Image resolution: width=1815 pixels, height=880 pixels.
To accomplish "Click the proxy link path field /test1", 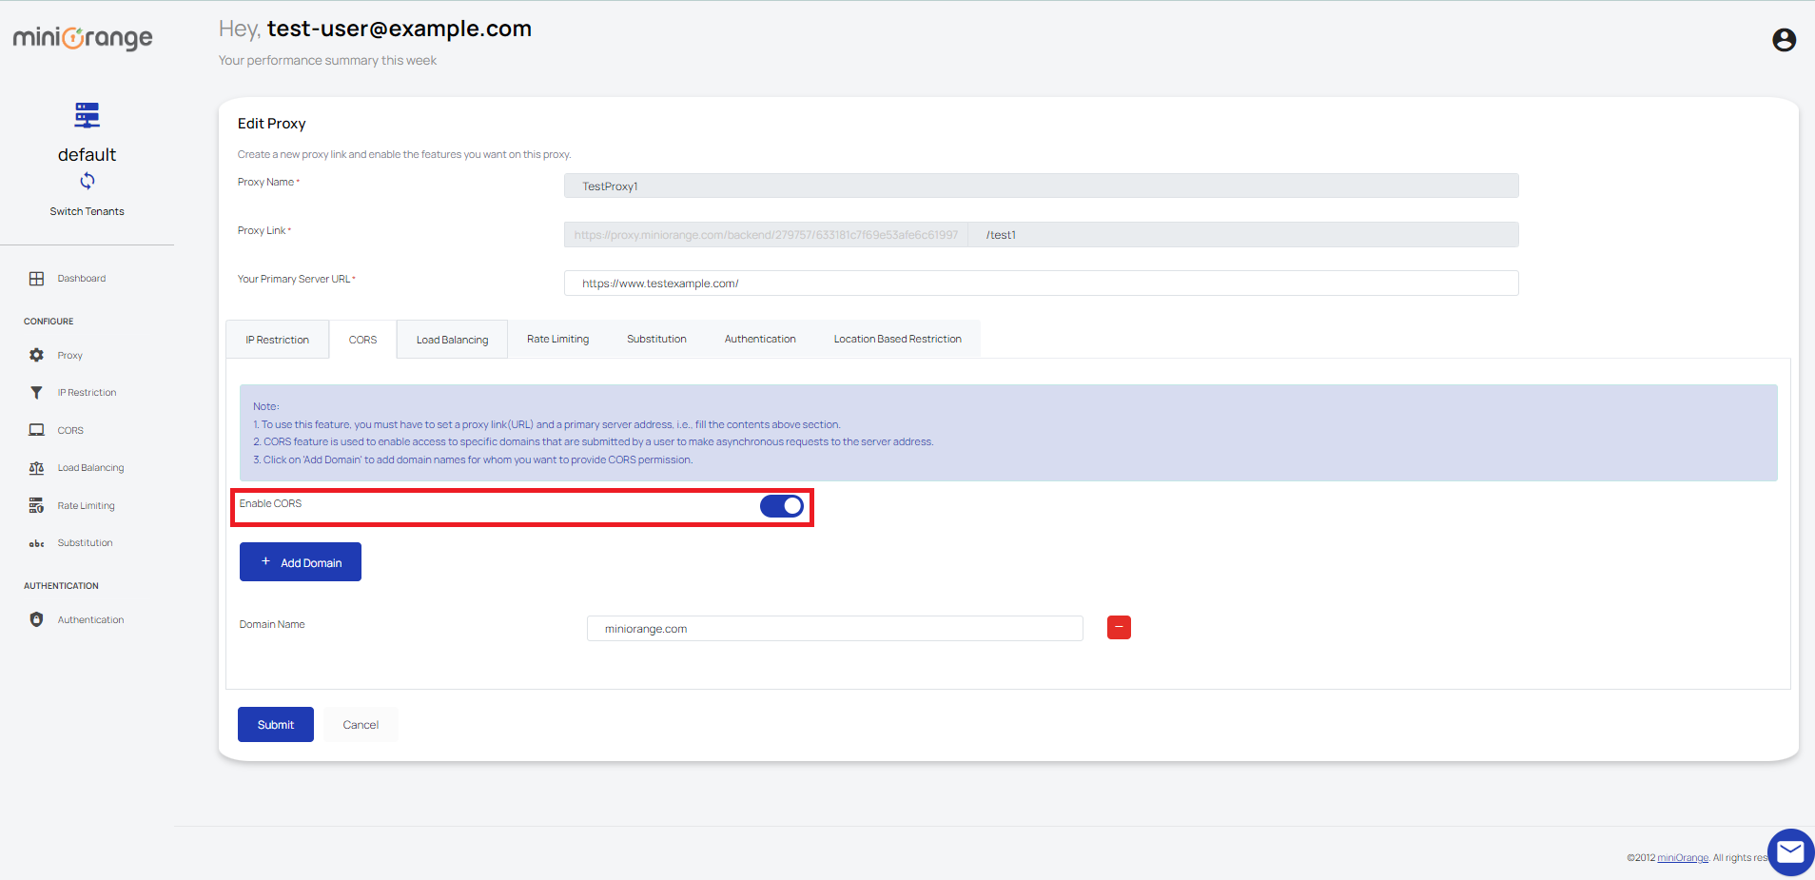I will [1243, 235].
